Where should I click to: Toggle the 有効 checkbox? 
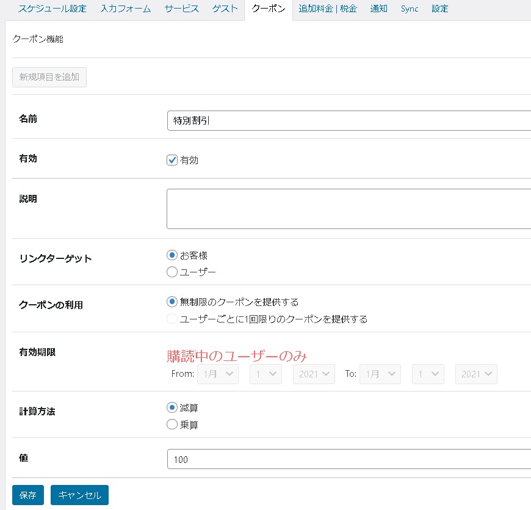pos(172,160)
